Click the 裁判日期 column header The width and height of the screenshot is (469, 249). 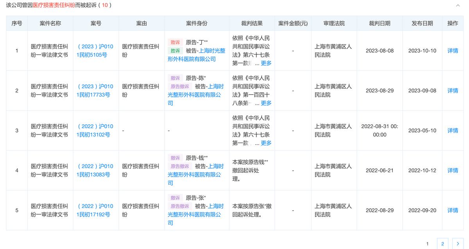[379, 23]
